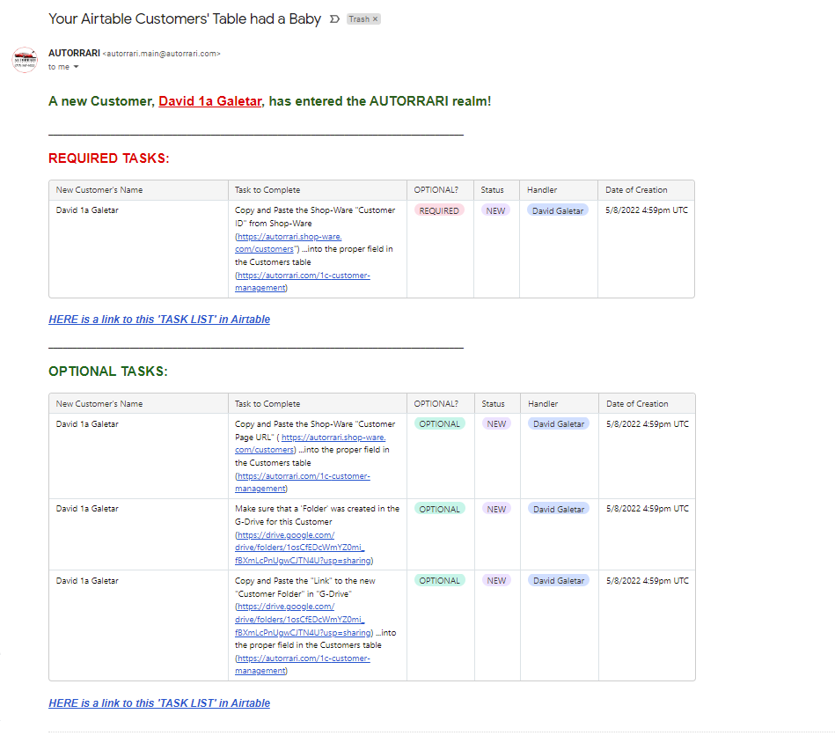Image resolution: width=835 pixels, height=743 pixels.
Task: Remove the Trash label with its X
Action: pyautogui.click(x=376, y=19)
